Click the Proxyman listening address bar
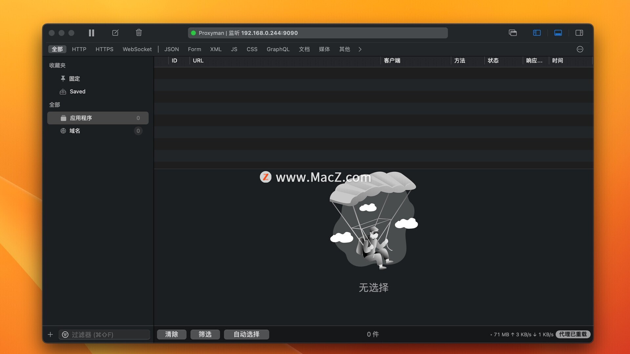Screen dimensions: 630x354 tap(318, 33)
